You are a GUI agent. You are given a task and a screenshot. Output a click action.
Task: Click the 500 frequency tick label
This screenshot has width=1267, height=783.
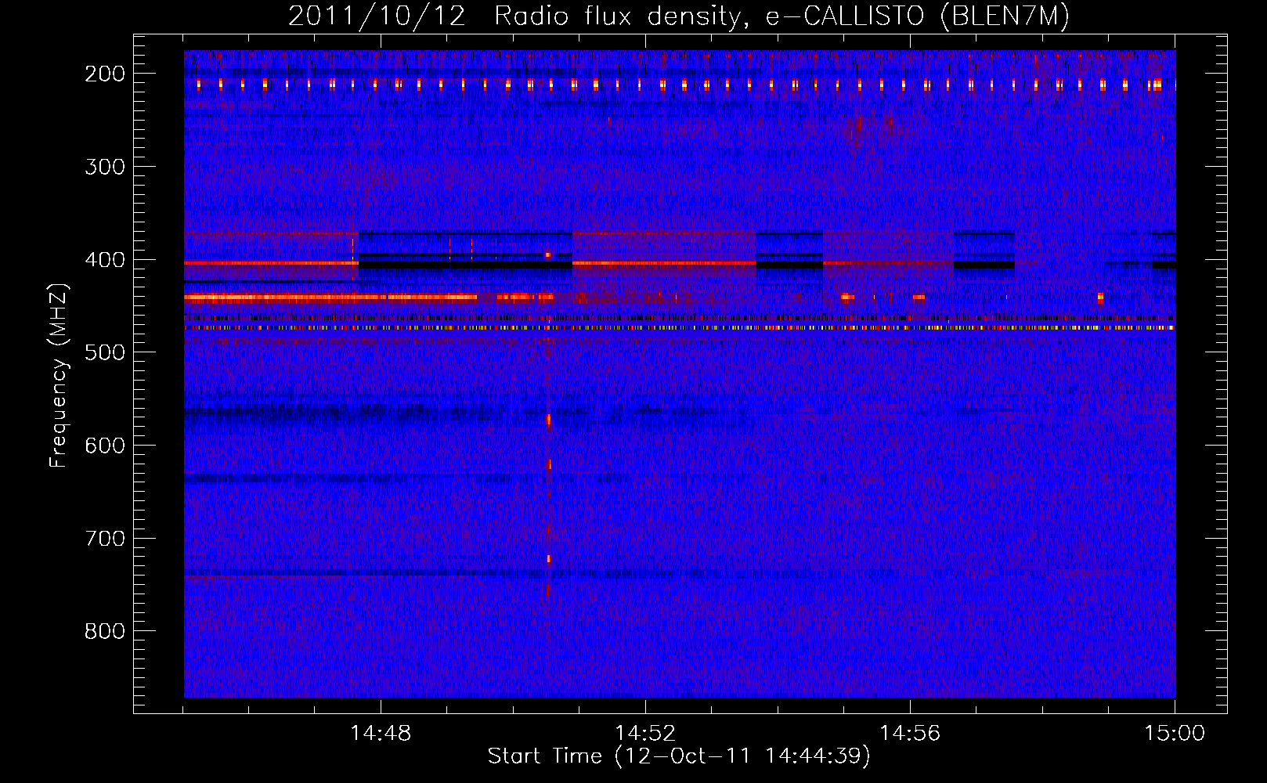coord(104,352)
